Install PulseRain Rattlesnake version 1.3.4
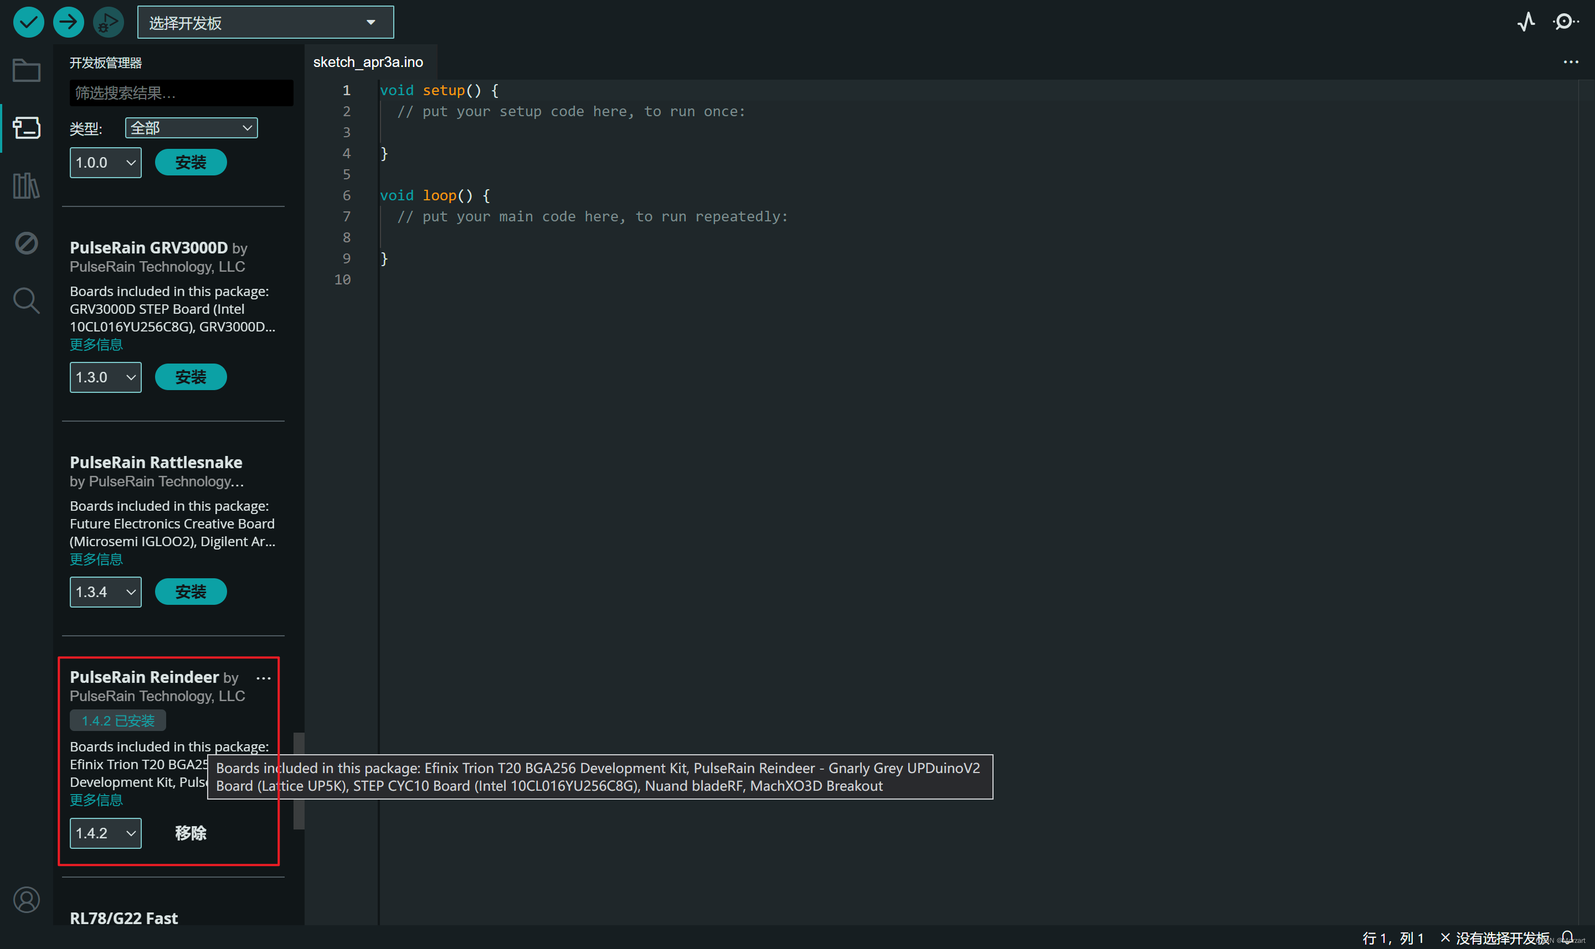This screenshot has height=949, width=1595. 191,592
